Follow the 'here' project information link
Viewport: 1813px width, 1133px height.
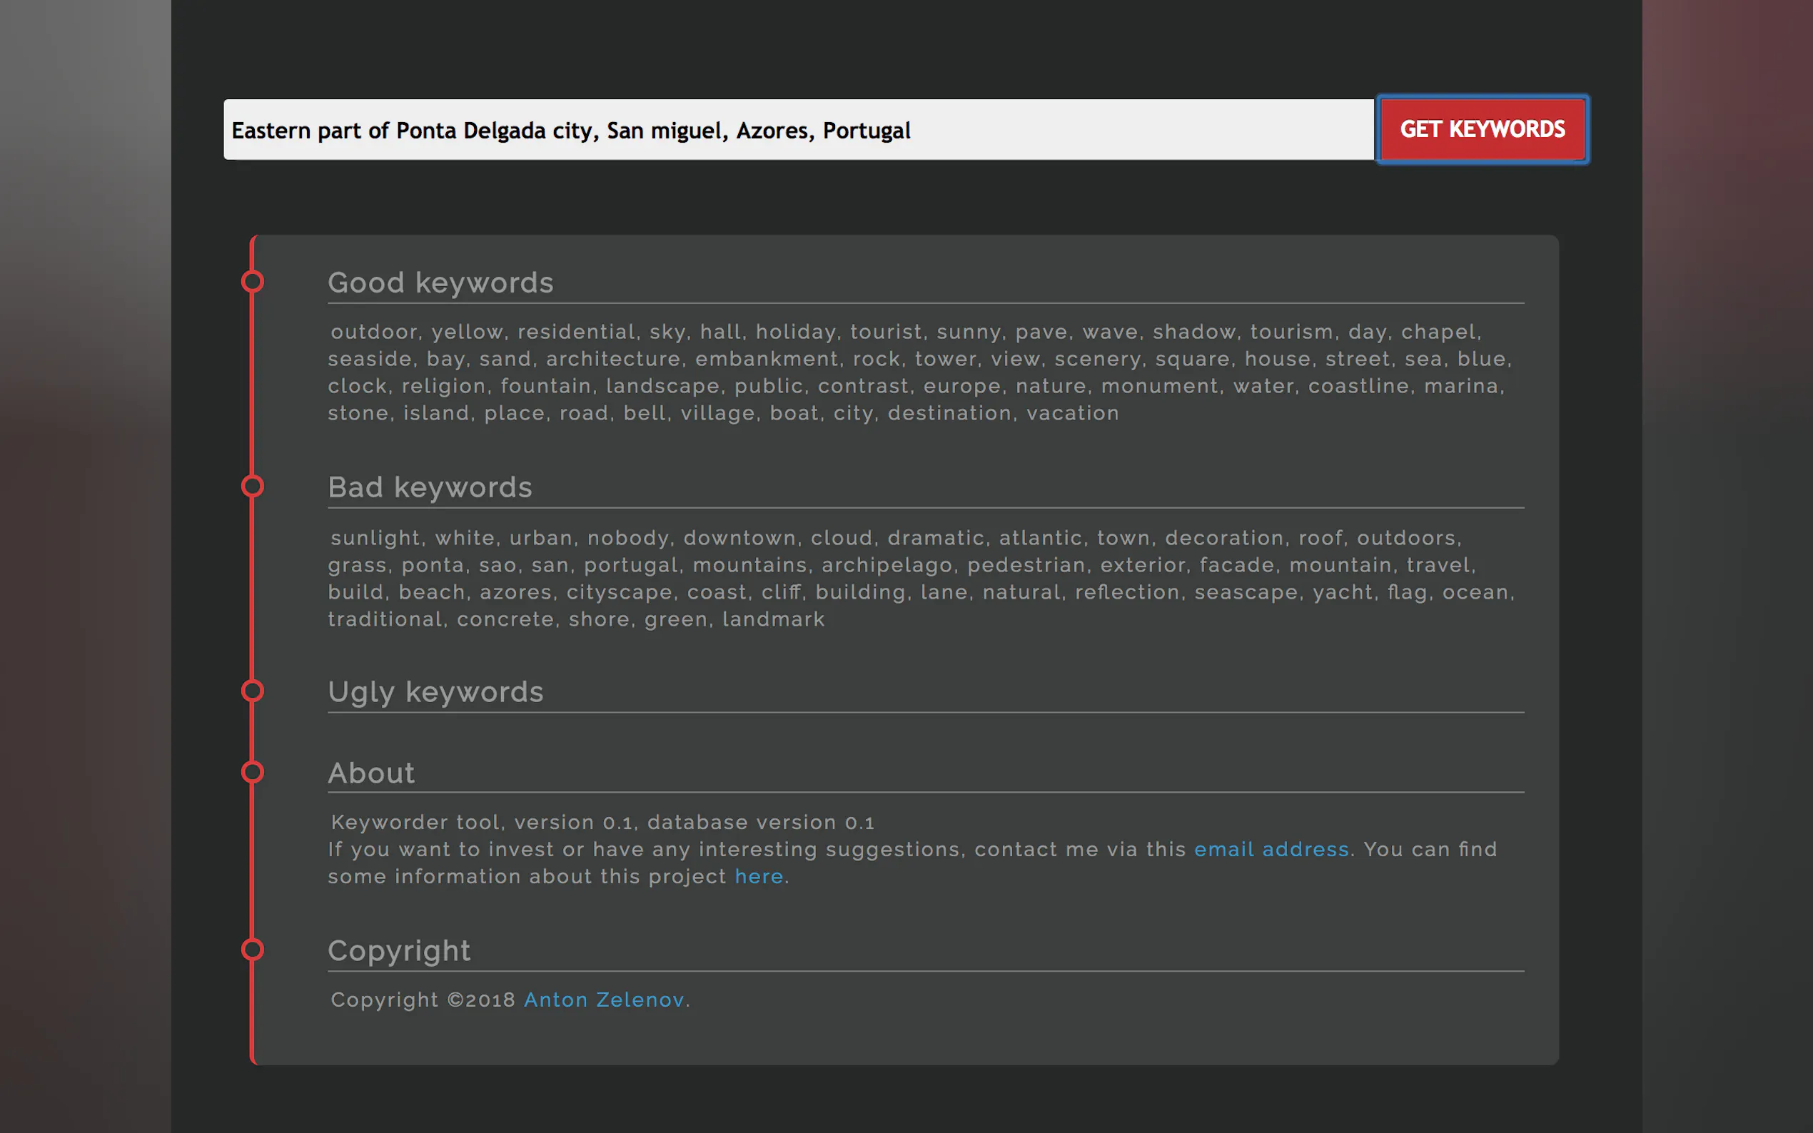pos(759,876)
